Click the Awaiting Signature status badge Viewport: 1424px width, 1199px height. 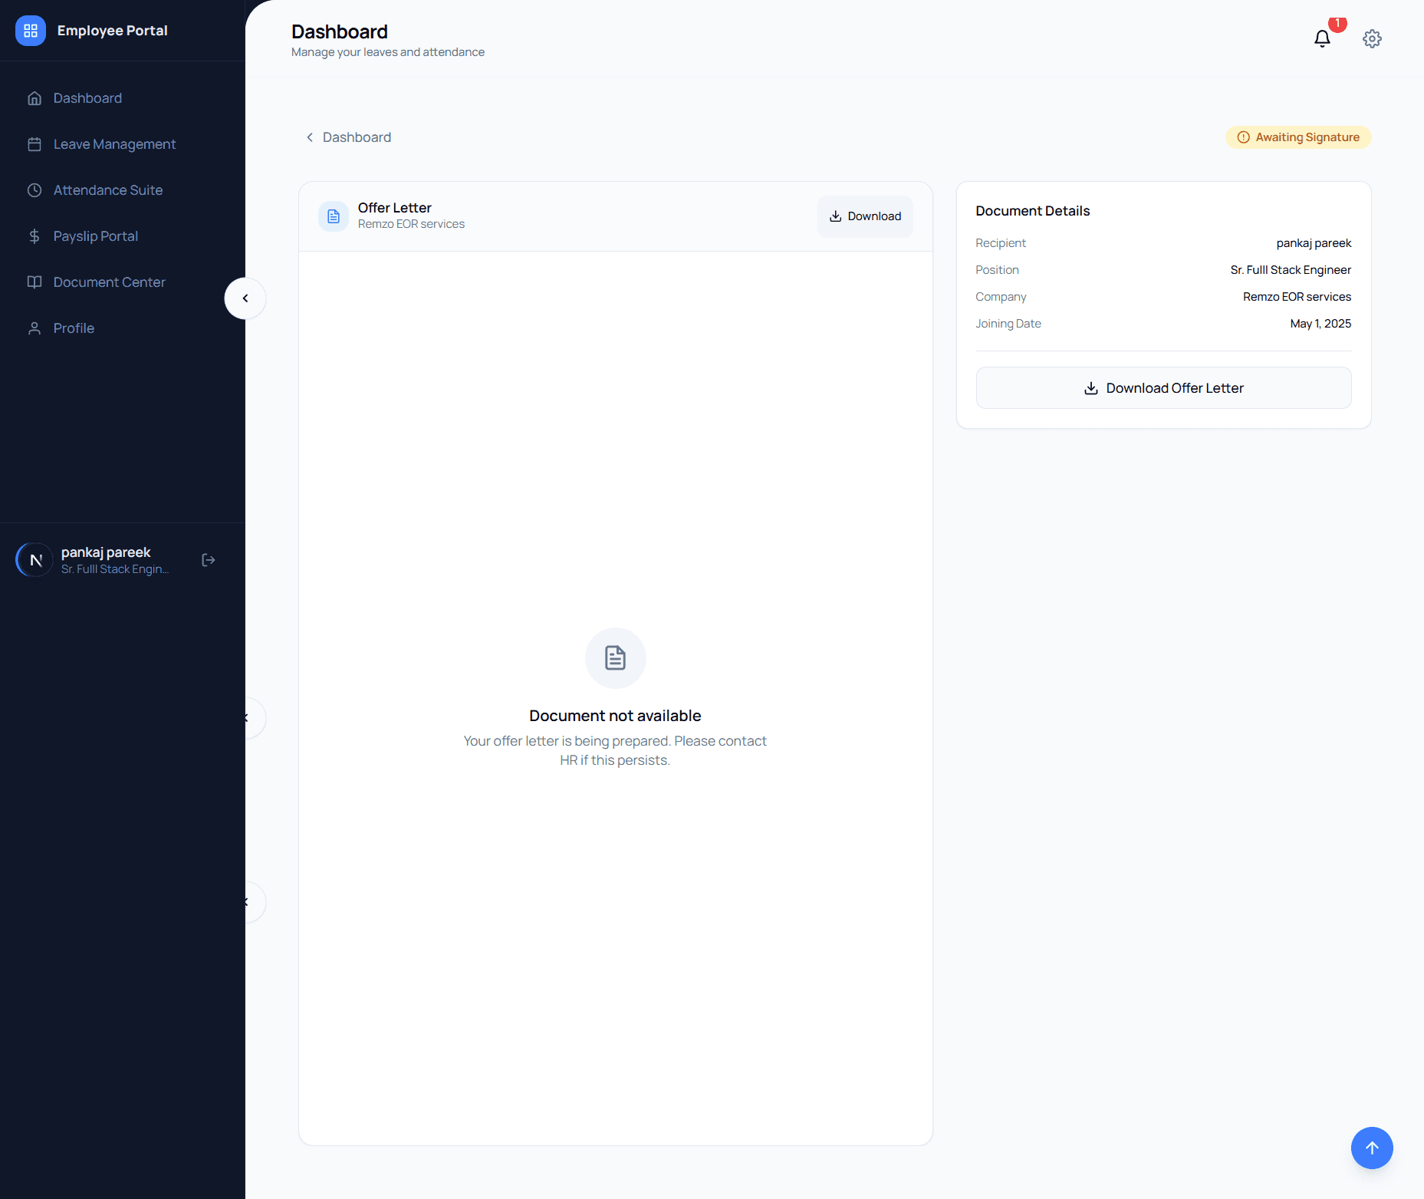pos(1298,137)
